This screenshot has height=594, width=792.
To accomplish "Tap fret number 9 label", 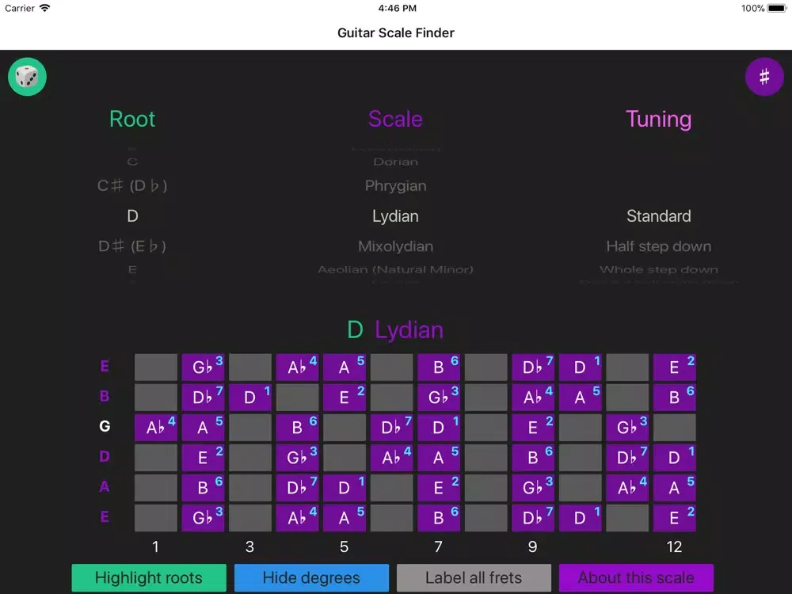I will click(x=533, y=547).
